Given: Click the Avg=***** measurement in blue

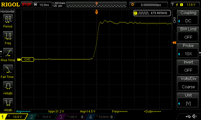Looking at the screenshot, I should point(23,111).
